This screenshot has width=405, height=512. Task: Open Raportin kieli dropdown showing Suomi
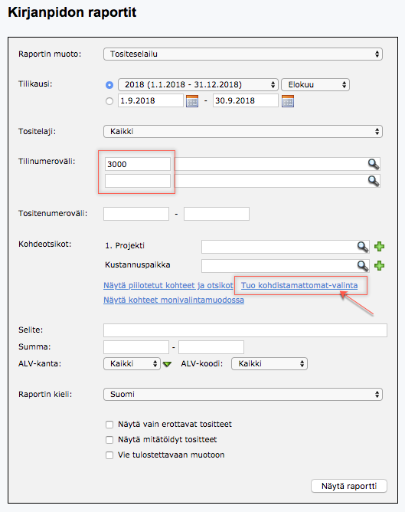point(243,395)
